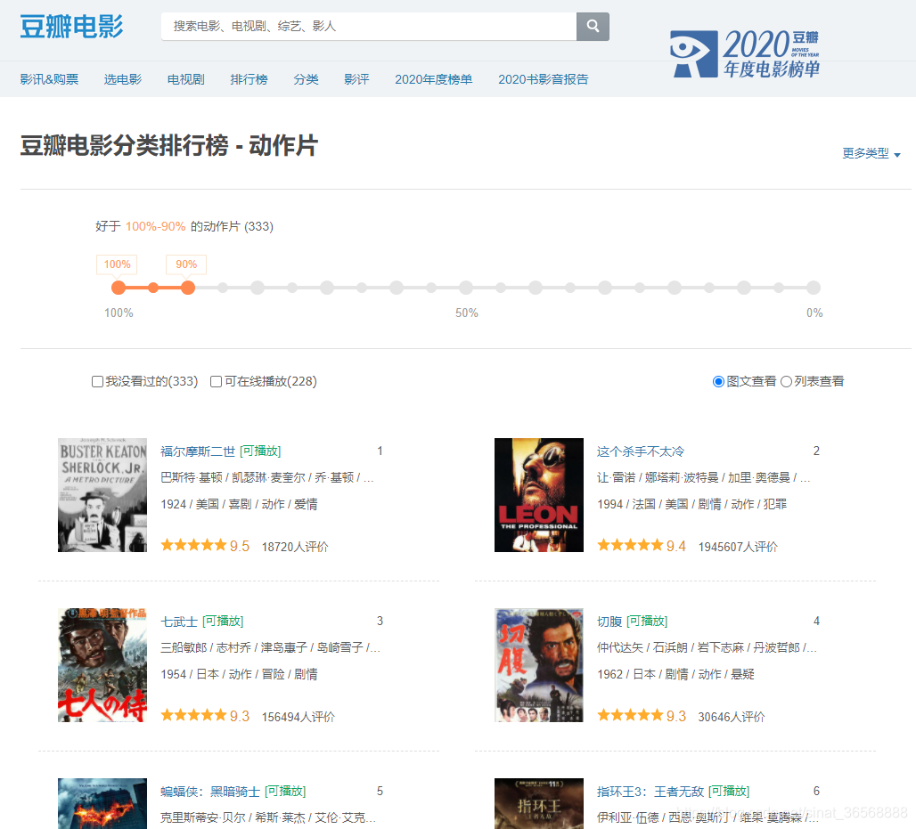Viewport: 916px width, 829px height.
Task: Open the 指环王3：王者无敌 title link
Action: point(650,792)
